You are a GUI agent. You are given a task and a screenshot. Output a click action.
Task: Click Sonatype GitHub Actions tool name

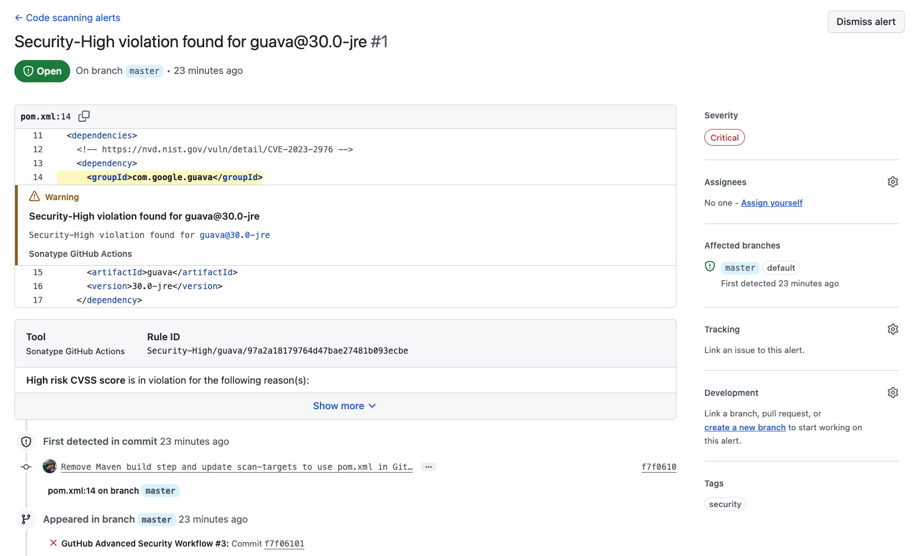tap(75, 351)
